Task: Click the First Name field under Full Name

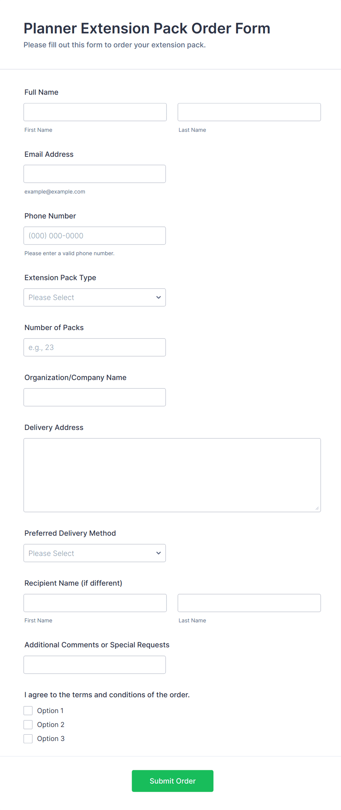Action: (x=95, y=112)
